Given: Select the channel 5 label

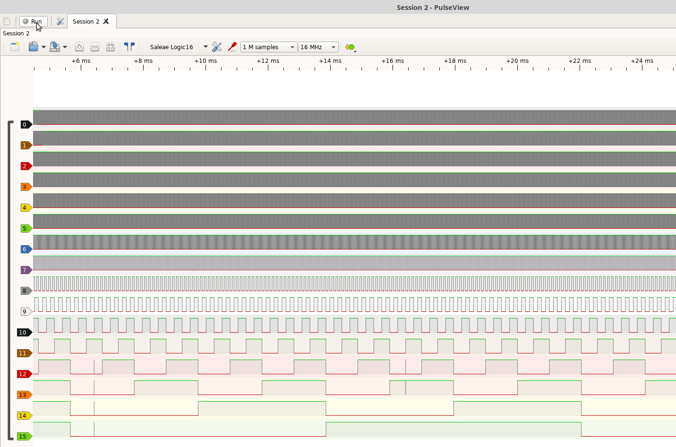Looking at the screenshot, I should click(x=26, y=228).
